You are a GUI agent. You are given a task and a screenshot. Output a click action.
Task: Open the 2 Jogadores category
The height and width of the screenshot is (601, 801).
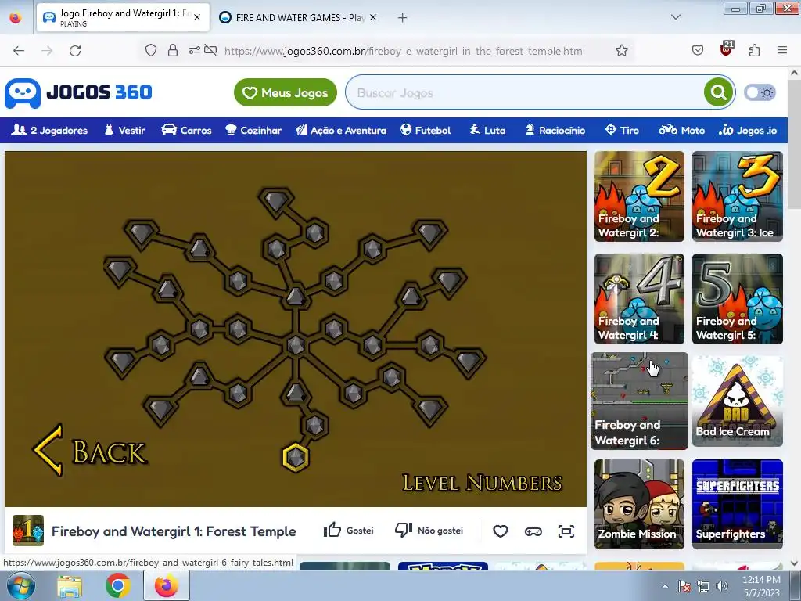pyautogui.click(x=49, y=131)
